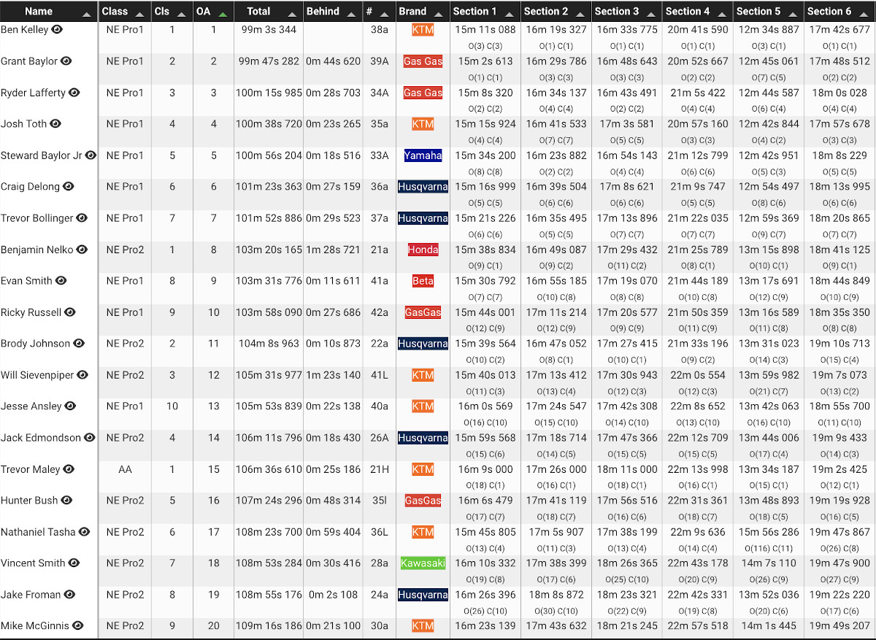The image size is (876, 640).
Task: Select the name Steward Baylor Jr
Action: [41, 155]
